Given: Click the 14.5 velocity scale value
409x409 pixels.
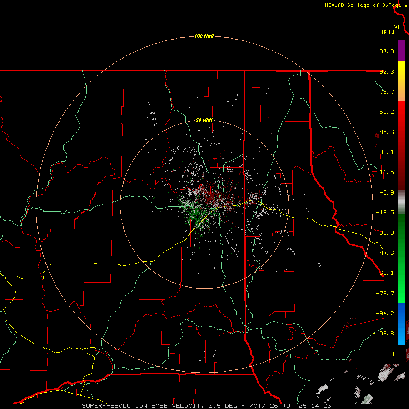Looking at the screenshot, I should click(387, 172).
